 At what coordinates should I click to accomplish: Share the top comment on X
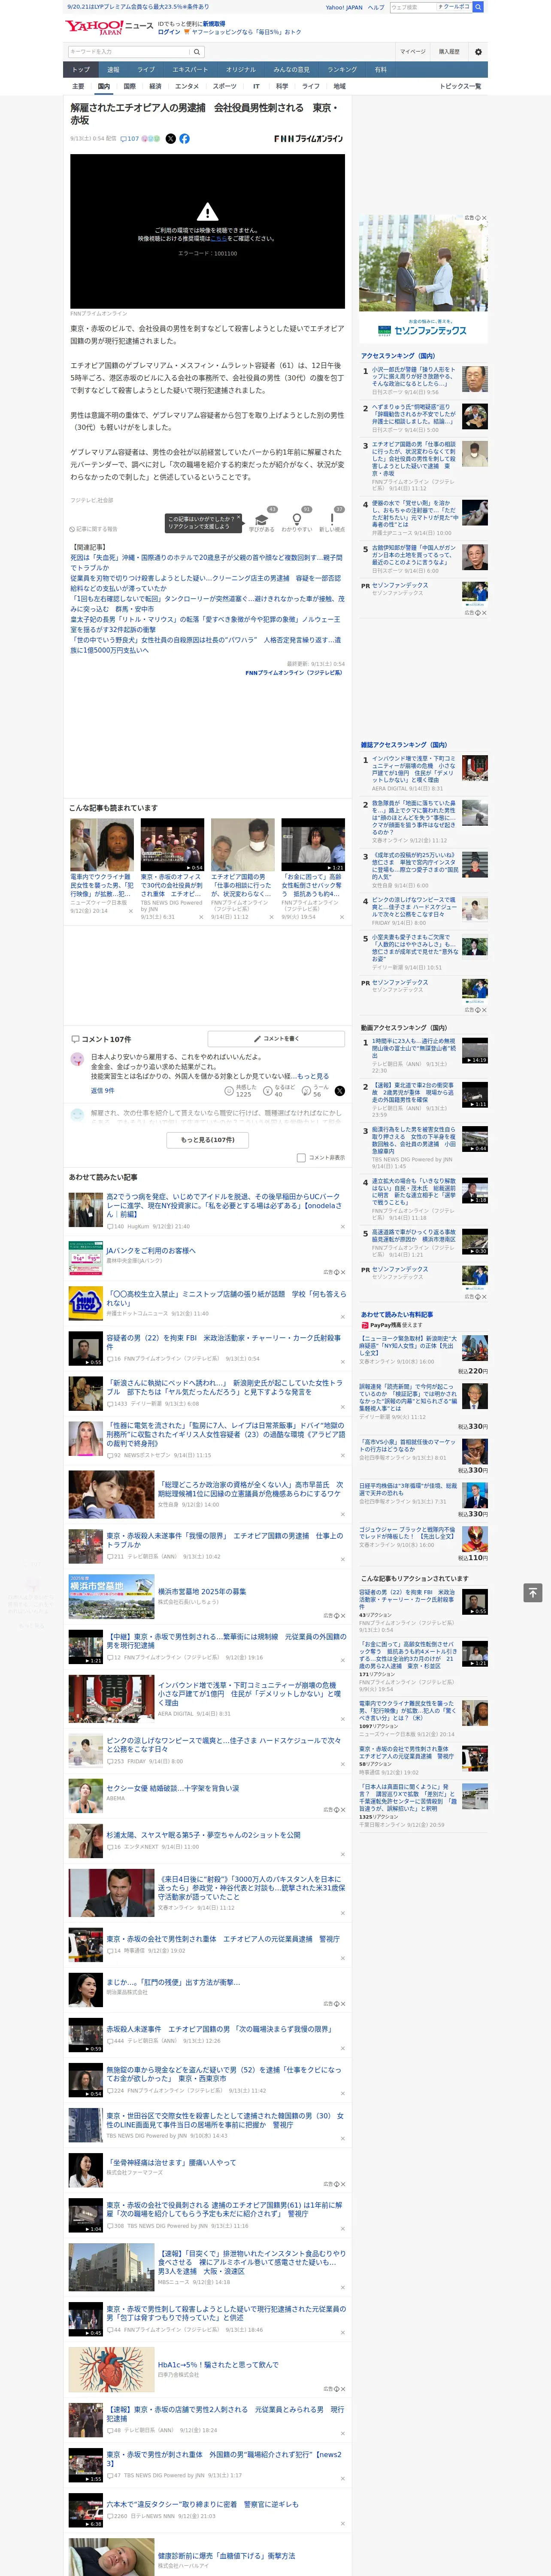[339, 1091]
